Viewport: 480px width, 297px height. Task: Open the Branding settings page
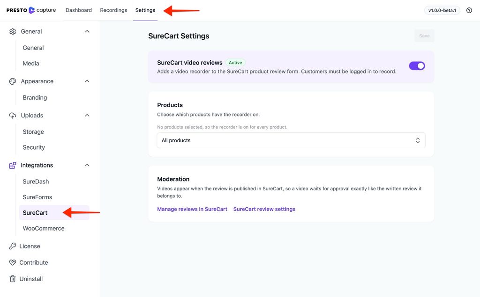point(35,97)
